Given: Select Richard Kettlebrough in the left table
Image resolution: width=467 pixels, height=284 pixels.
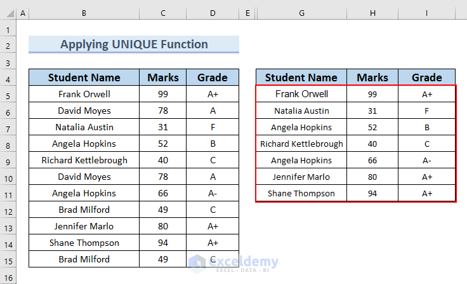Looking at the screenshot, I should tap(84, 160).
